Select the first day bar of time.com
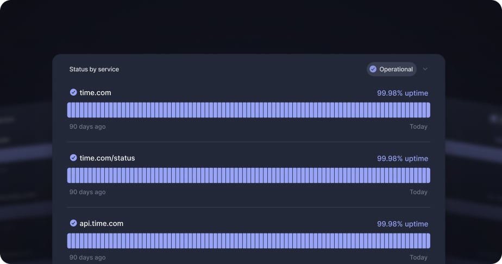Image resolution: width=502 pixels, height=264 pixels. coord(69,110)
